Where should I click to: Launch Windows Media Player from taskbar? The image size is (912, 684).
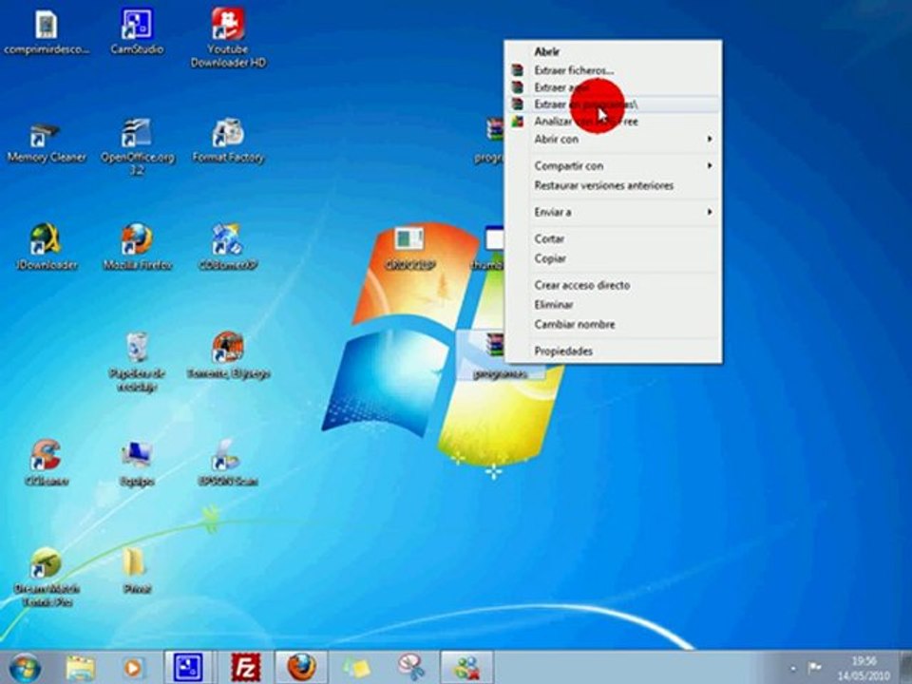[133, 668]
